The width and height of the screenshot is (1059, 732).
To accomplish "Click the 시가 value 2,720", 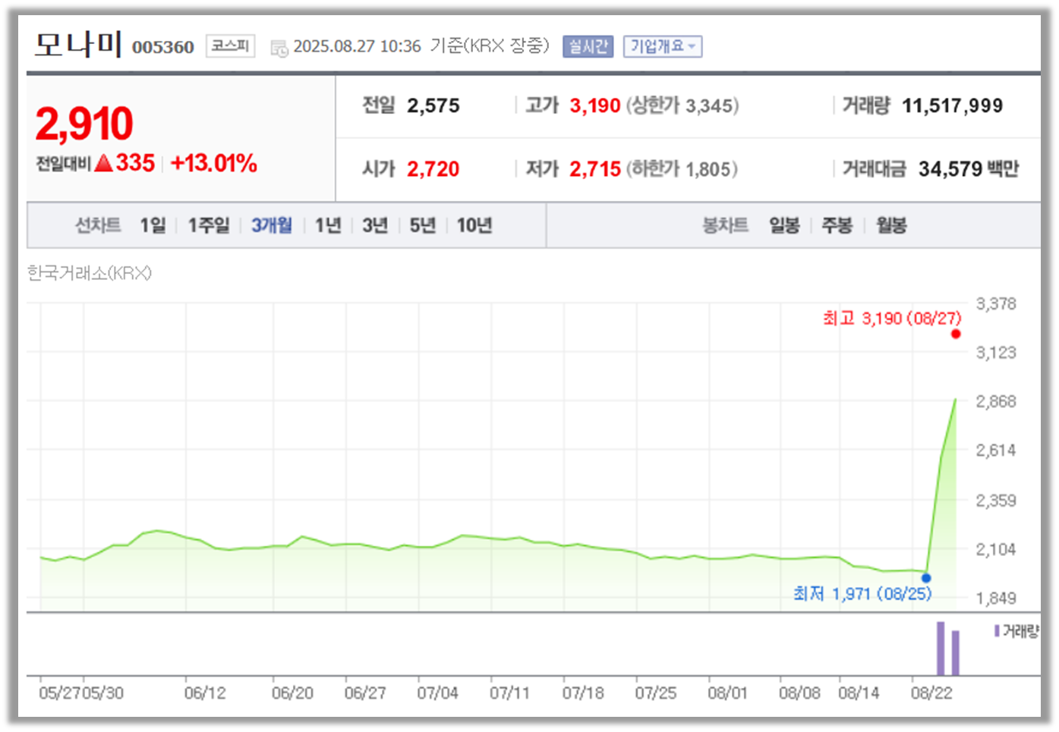I will coord(433,168).
